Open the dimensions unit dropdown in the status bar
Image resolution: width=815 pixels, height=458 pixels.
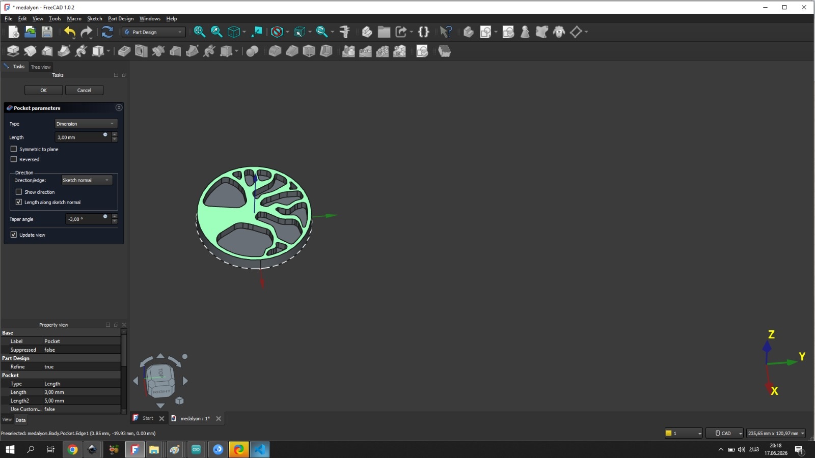tap(776, 433)
